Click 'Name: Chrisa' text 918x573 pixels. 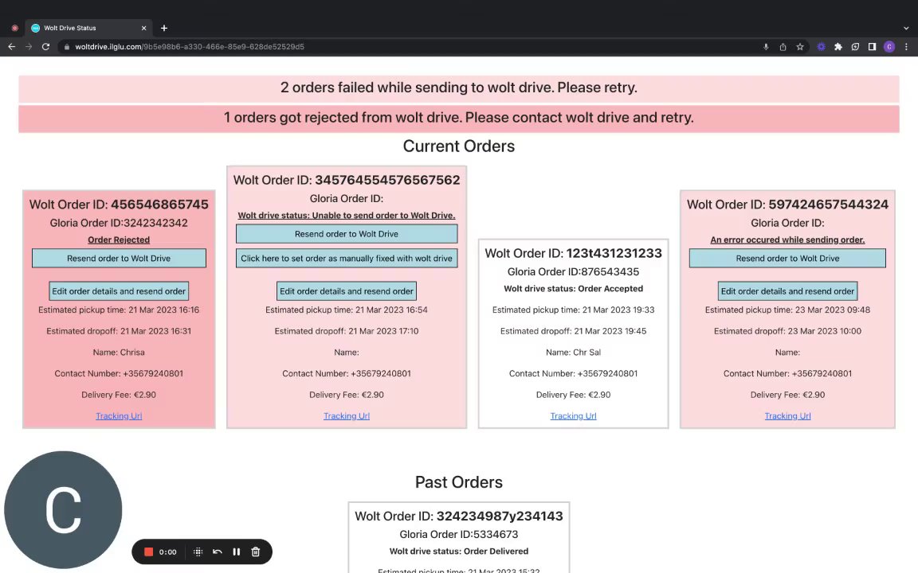(x=119, y=352)
